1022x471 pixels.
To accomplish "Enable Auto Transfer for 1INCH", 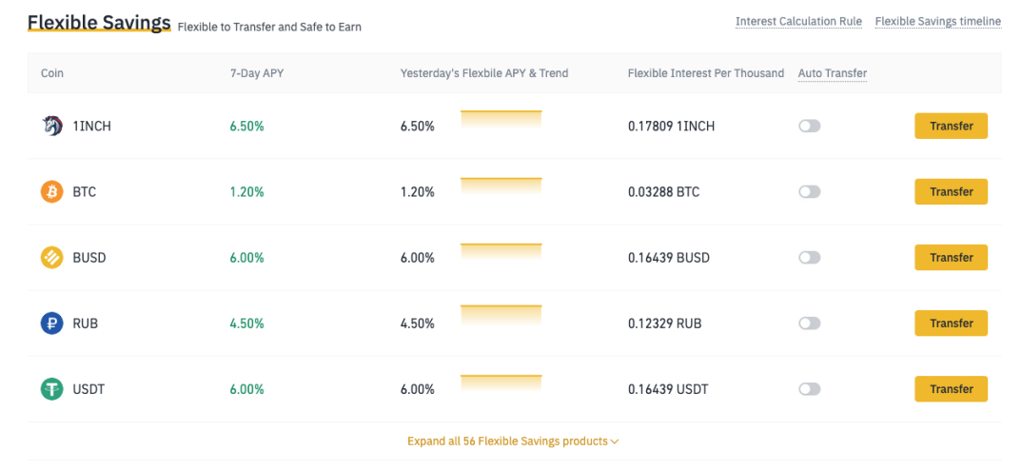I will tap(810, 126).
